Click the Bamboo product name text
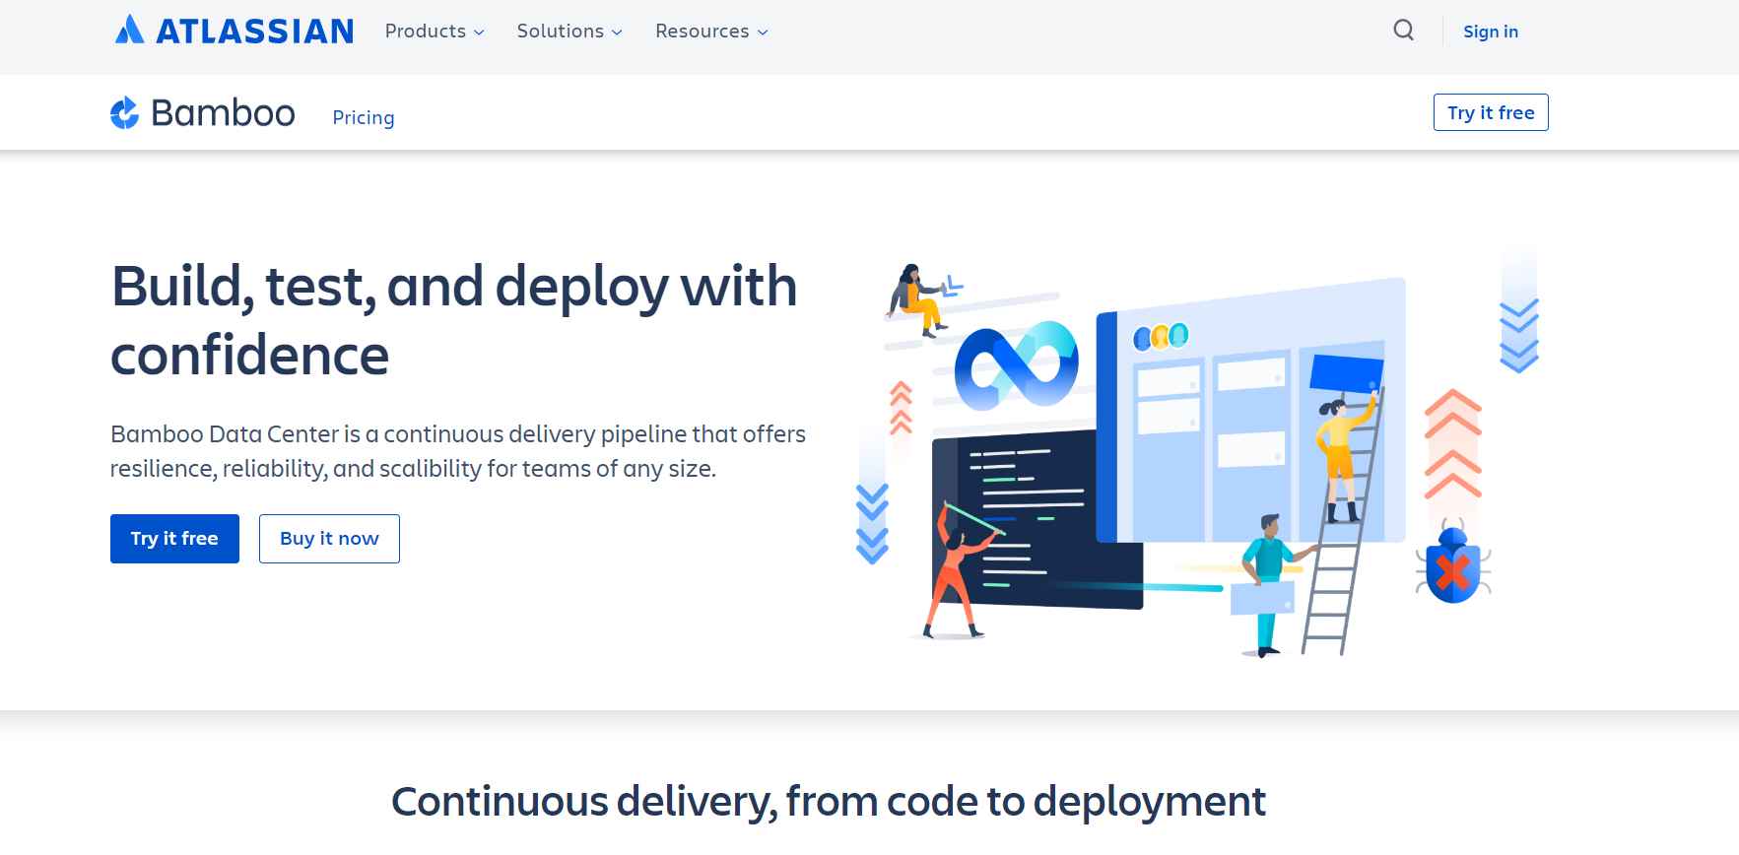Screen dimensions: 1739x855 [x=223, y=113]
